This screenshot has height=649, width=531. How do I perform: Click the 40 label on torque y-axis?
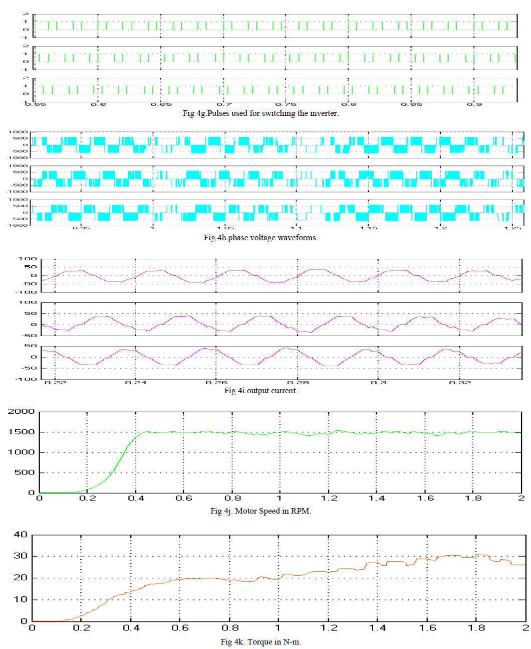(x=21, y=535)
